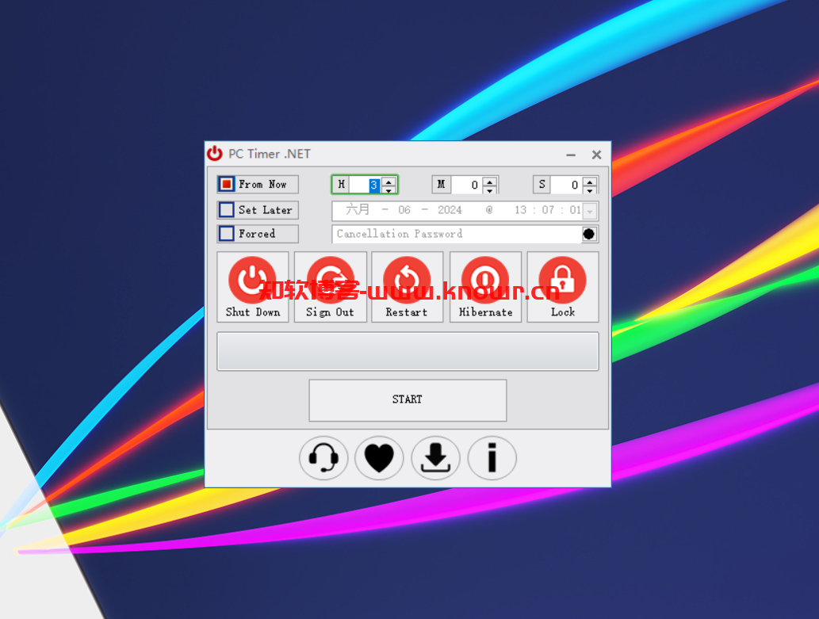Select the Shut Down action

253,287
